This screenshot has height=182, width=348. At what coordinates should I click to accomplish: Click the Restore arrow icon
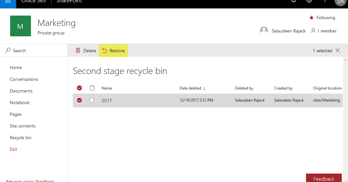click(104, 51)
